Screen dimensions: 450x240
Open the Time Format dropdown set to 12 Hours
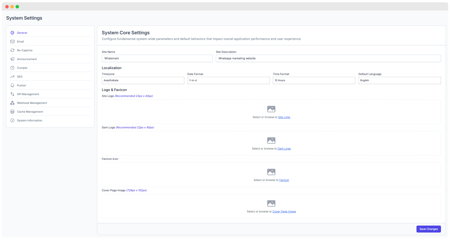314,80
